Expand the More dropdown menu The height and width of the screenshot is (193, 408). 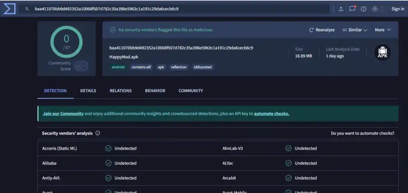[x=382, y=30]
